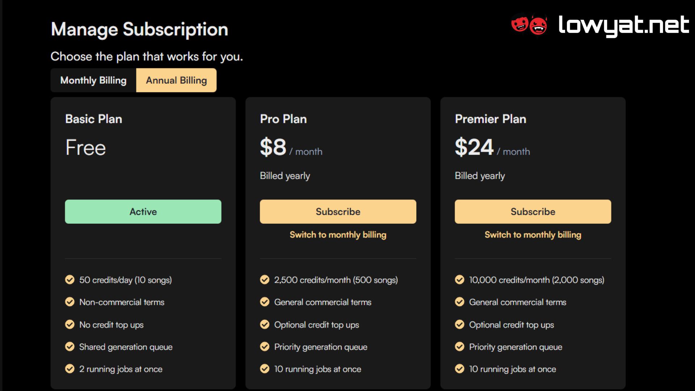Click the lowyat.net mascot logo icon
The image size is (695, 391).
pyautogui.click(x=529, y=25)
